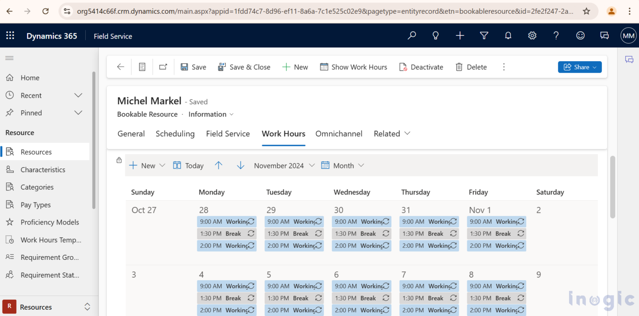Select the Field Service tab

(228, 133)
